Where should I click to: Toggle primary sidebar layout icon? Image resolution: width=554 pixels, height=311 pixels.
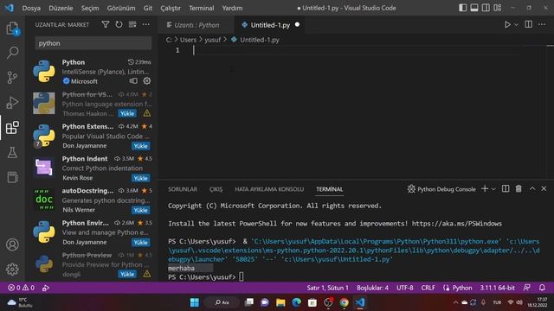pos(462,8)
